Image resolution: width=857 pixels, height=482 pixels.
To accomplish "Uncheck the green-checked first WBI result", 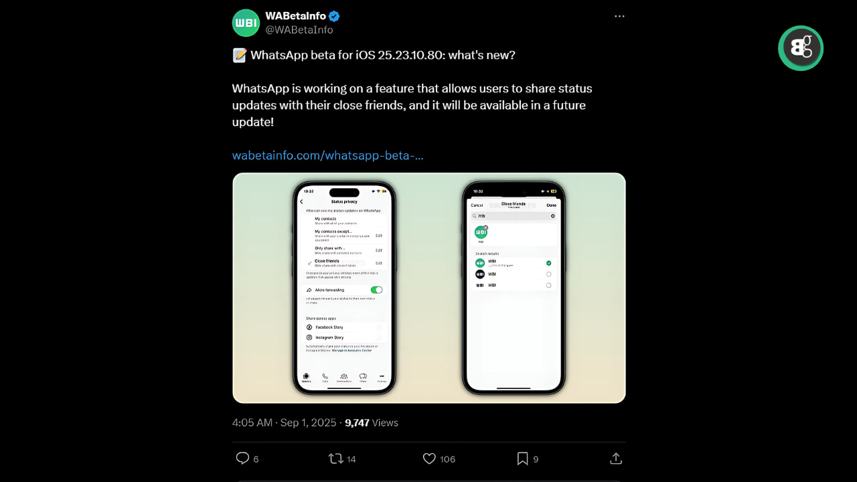I will [x=549, y=263].
